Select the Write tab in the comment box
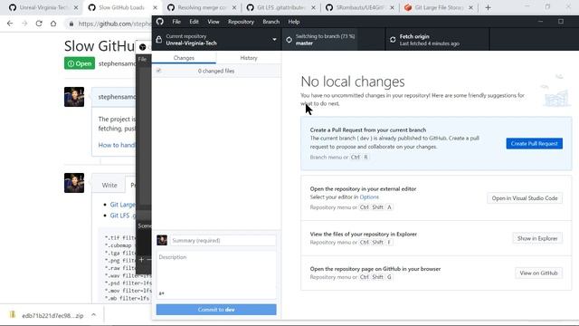 pos(109,185)
